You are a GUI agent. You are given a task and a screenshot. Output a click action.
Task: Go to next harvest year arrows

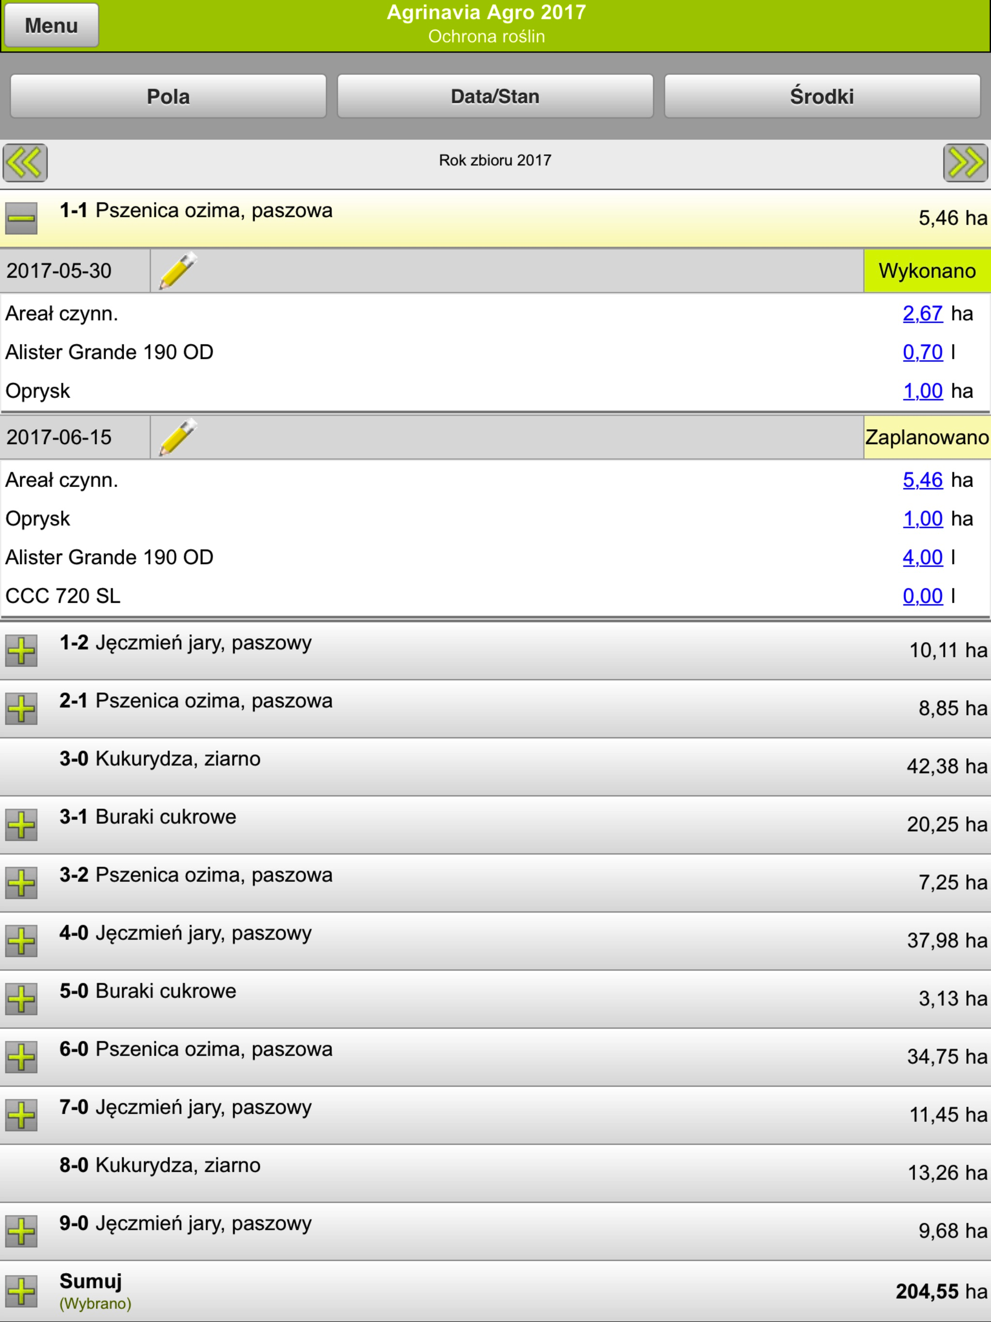coord(965,163)
